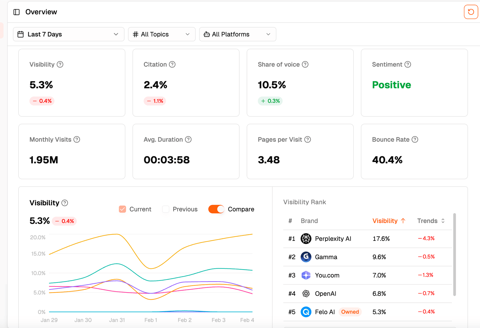Open the Citation help icon

click(172, 64)
